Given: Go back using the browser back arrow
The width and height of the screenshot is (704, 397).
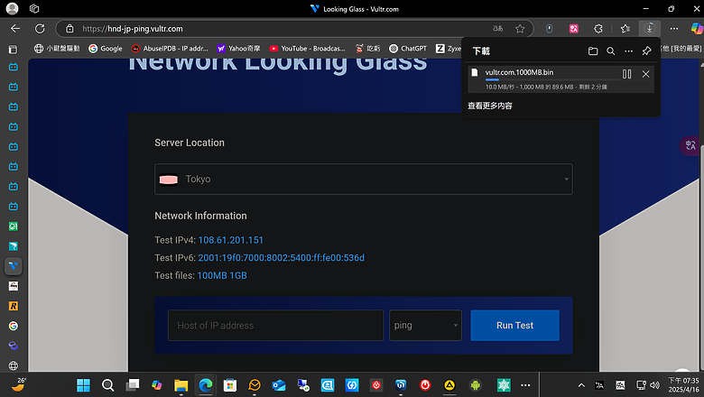Looking at the screenshot, I should (15, 29).
